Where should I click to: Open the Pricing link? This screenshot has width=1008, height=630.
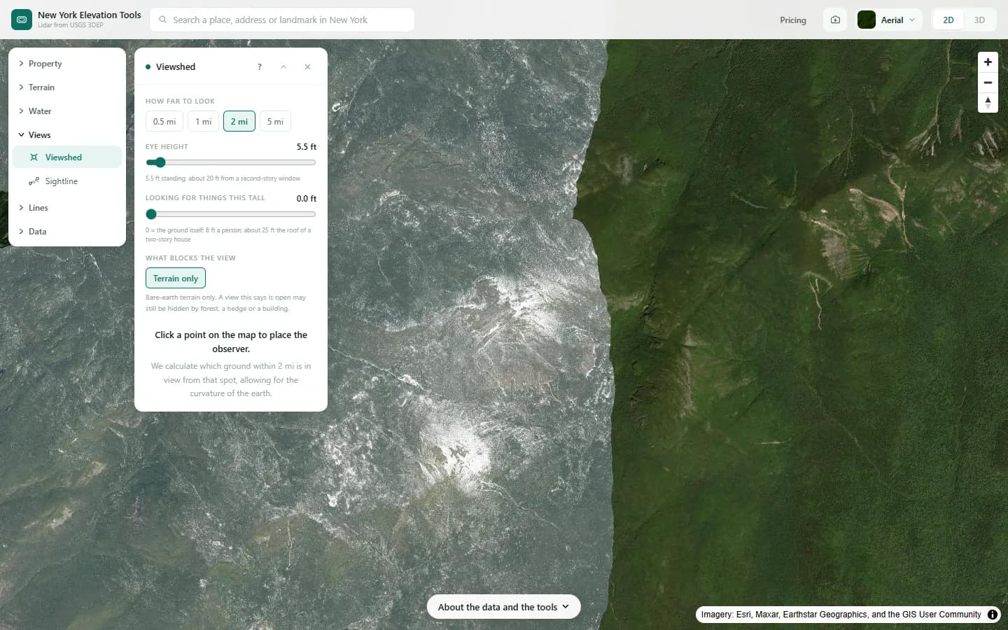(x=793, y=20)
